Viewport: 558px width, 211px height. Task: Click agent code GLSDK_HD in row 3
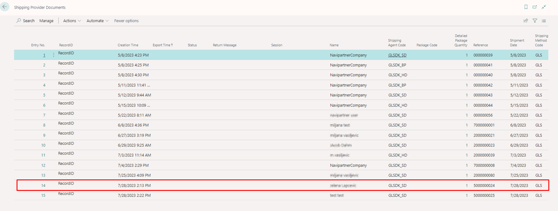click(398, 75)
